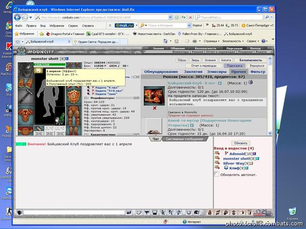Click the eraser clear-chat icon

[139, 212]
